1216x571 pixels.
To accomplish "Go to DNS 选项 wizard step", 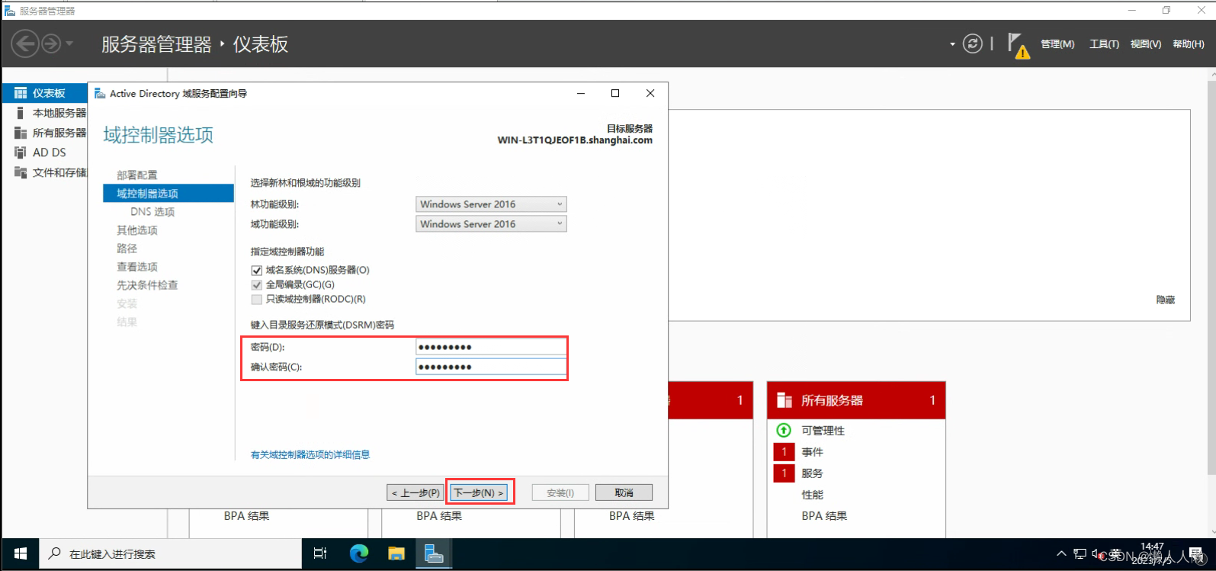I will [152, 212].
